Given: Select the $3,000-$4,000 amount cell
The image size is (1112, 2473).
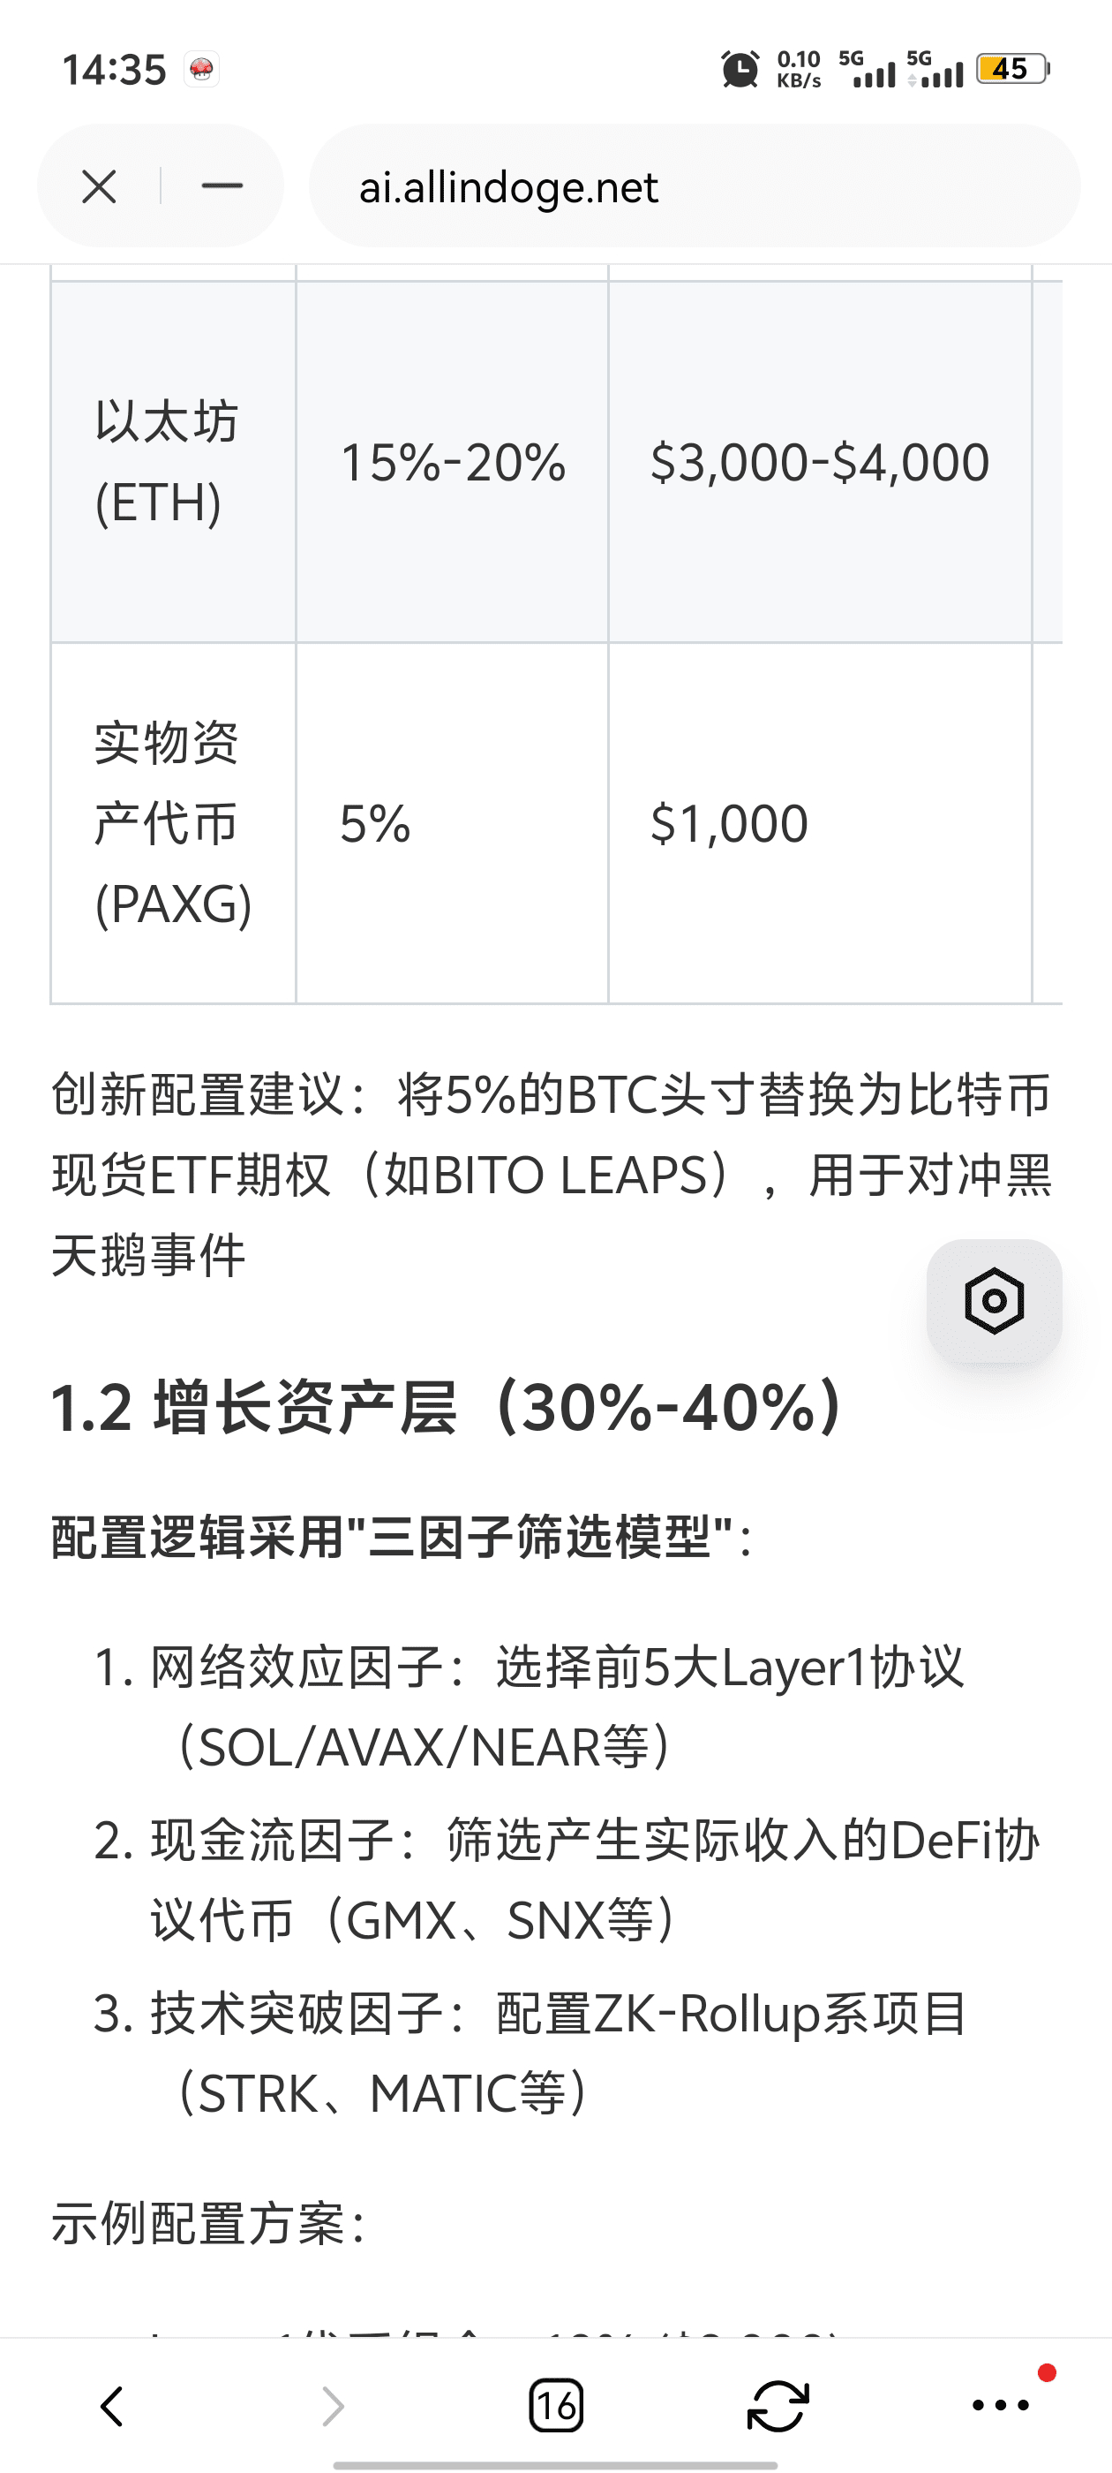Looking at the screenshot, I should click(x=821, y=462).
